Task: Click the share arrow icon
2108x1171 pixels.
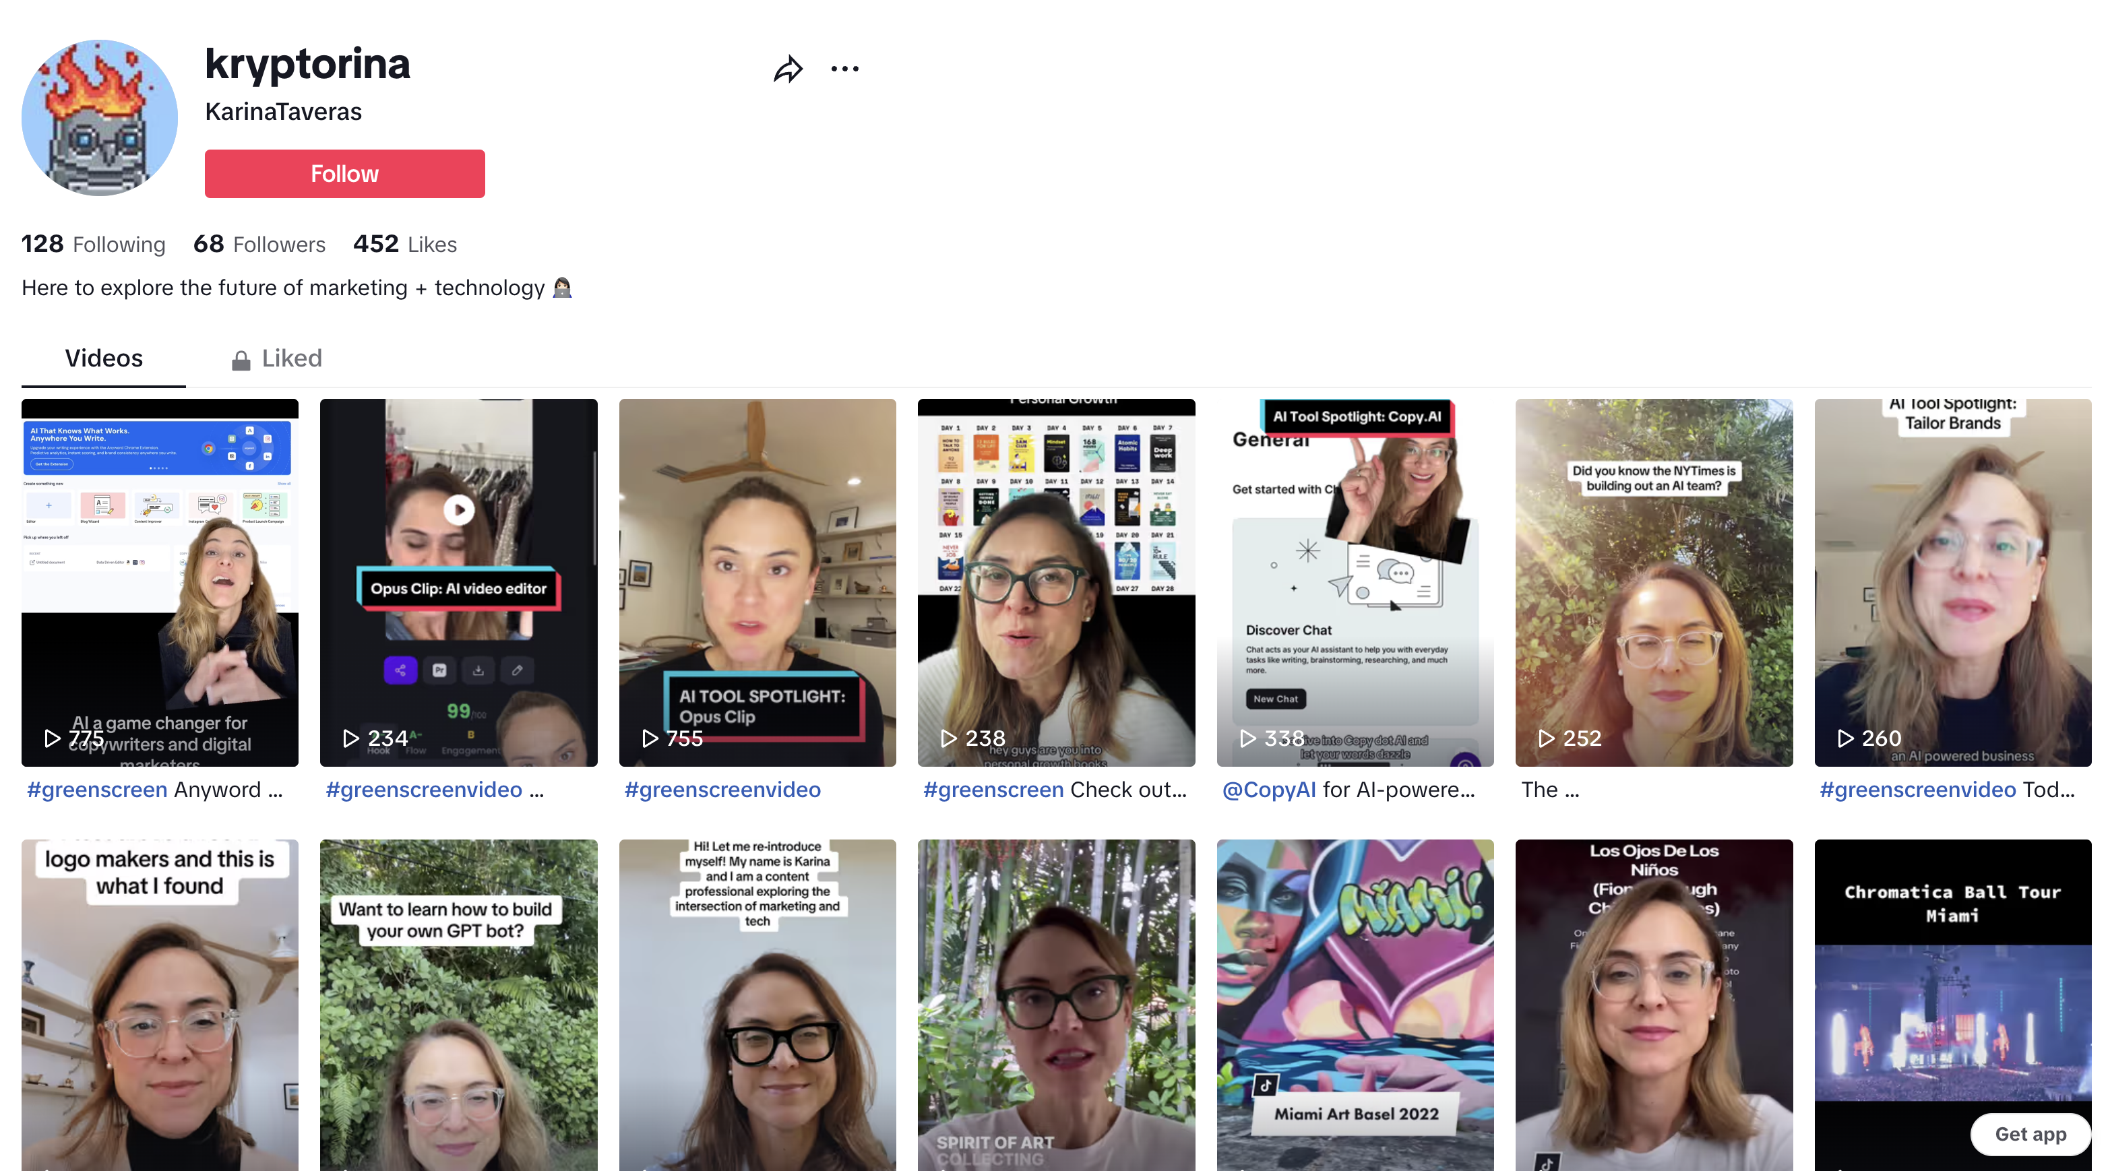Action: [x=787, y=69]
